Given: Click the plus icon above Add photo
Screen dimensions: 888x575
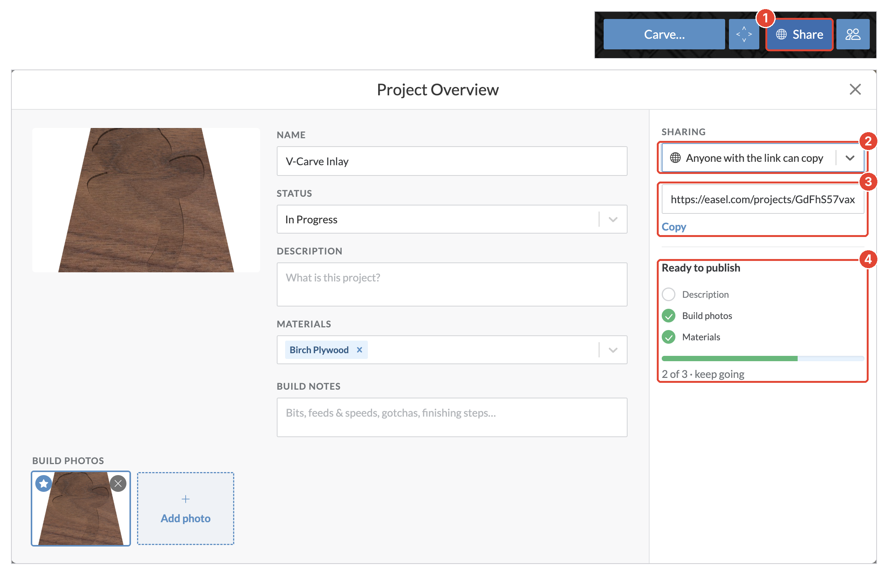Looking at the screenshot, I should point(185,499).
